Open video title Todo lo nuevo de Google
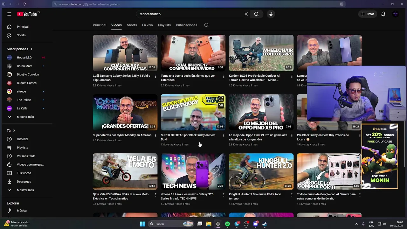 pos(326,196)
